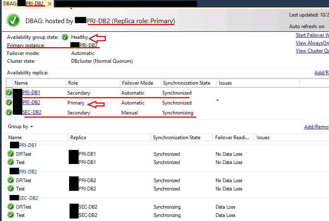The height and width of the screenshot is (221, 329).
Task: Click Synchronization State header in database grid
Action: [182, 138]
